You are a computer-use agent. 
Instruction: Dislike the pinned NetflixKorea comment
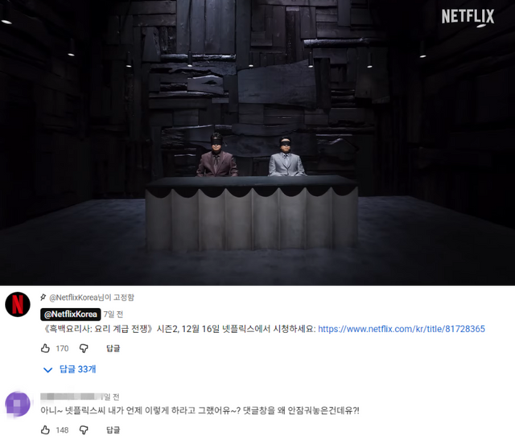84,348
